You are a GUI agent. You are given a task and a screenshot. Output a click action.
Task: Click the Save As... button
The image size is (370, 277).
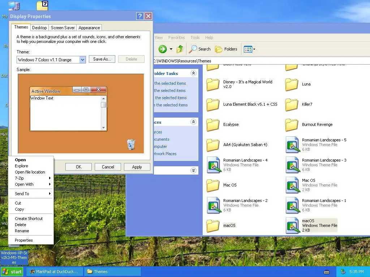(102, 59)
